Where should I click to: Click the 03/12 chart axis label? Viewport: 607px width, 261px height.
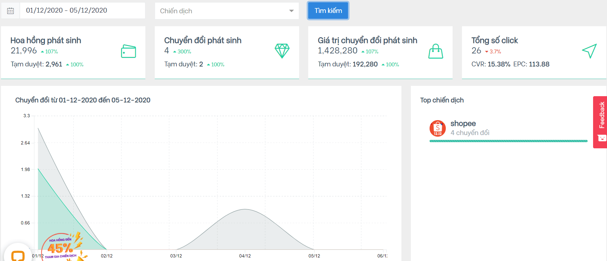pos(176,256)
